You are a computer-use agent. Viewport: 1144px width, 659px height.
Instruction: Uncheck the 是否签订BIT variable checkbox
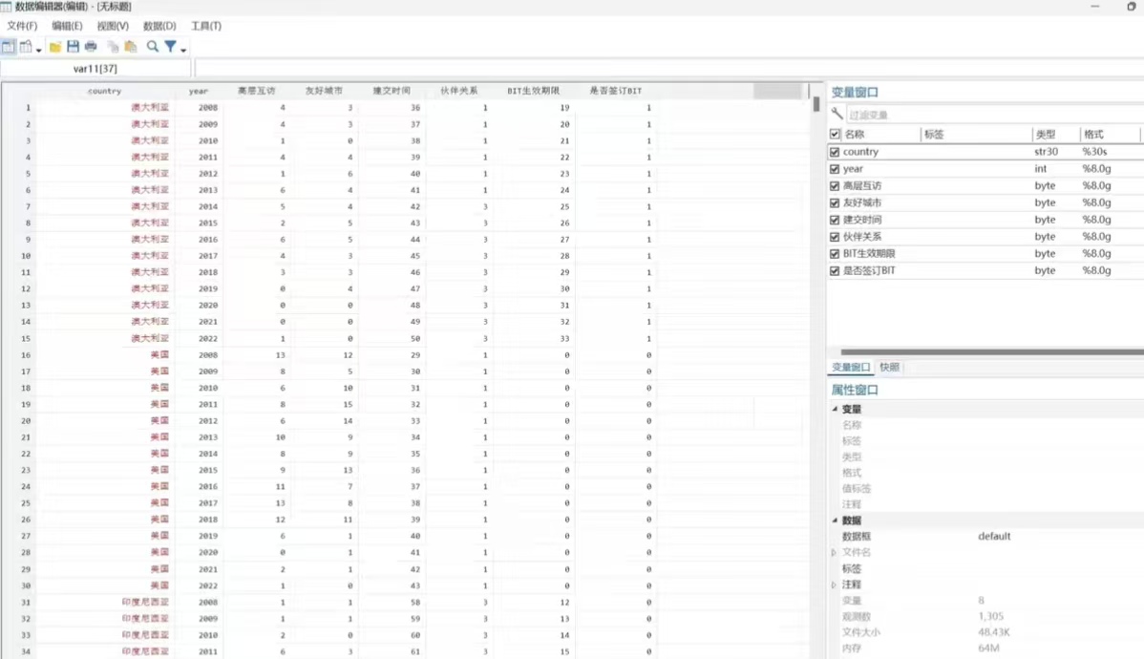pyautogui.click(x=835, y=270)
